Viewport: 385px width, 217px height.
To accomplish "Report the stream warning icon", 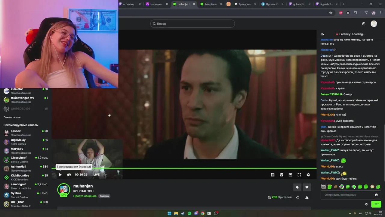I will (307, 197).
